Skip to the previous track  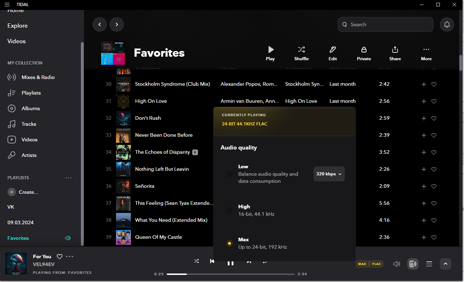click(212, 261)
